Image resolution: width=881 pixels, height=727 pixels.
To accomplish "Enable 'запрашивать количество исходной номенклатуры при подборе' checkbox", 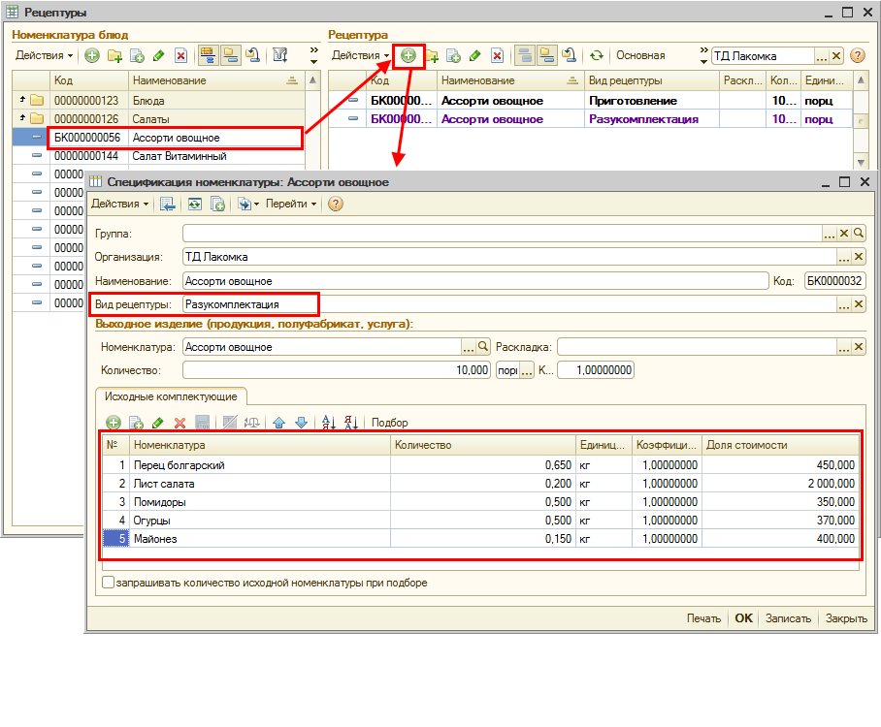I will point(109,584).
